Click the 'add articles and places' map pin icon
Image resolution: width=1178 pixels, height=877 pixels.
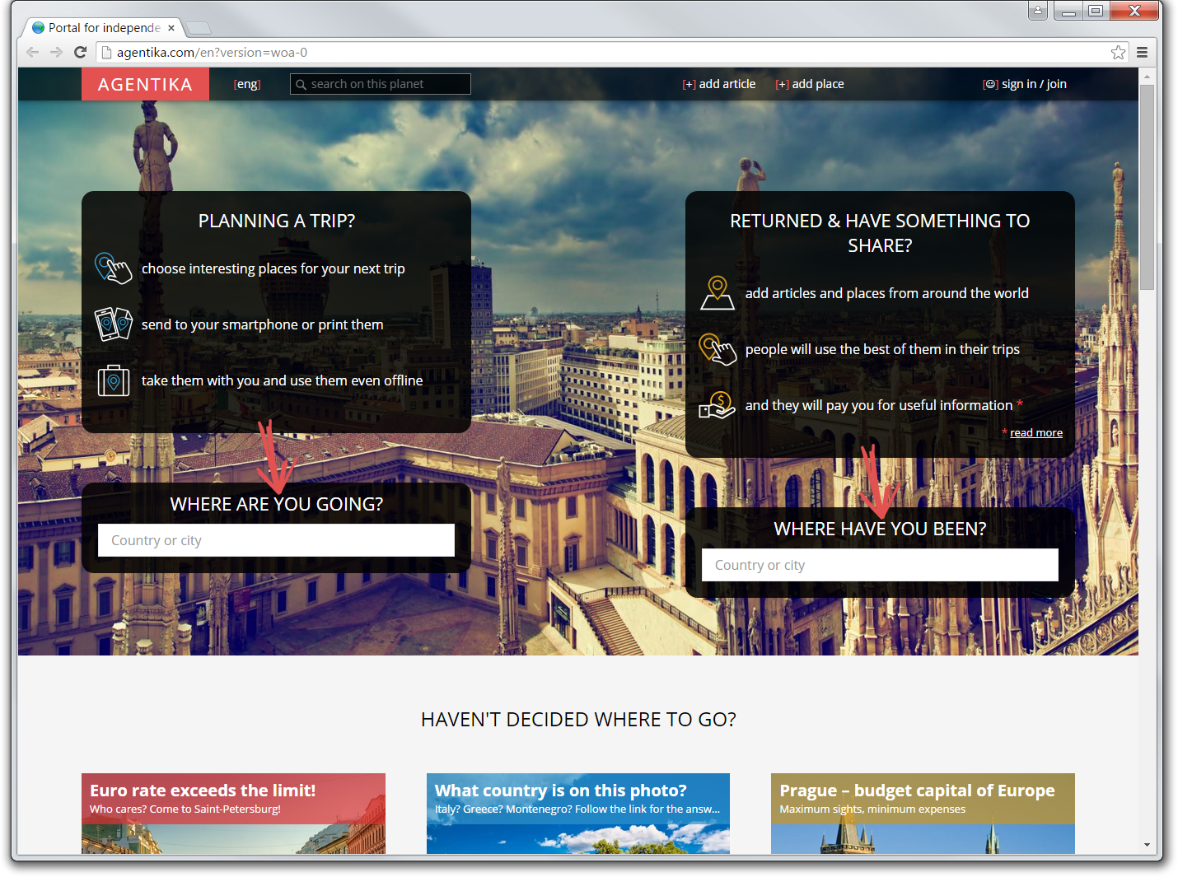click(717, 293)
